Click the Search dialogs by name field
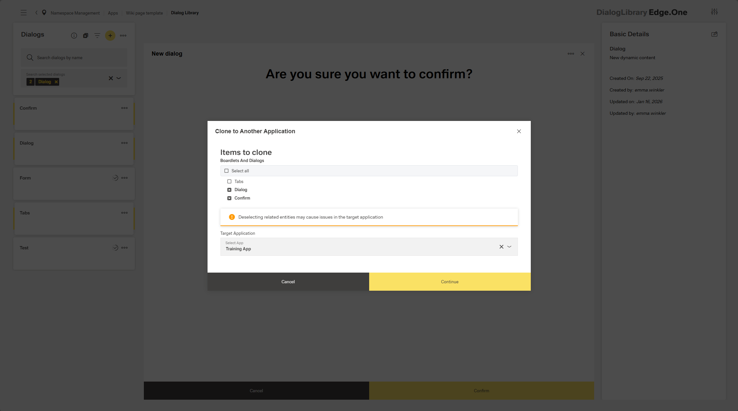Screen dimensions: 738x411 [74, 57]
